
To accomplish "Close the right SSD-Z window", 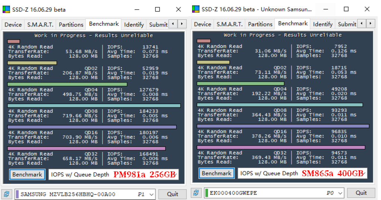I will tap(367, 9).
